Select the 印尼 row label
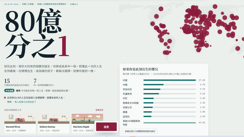This screenshot has width=244, height=137. [125, 98]
